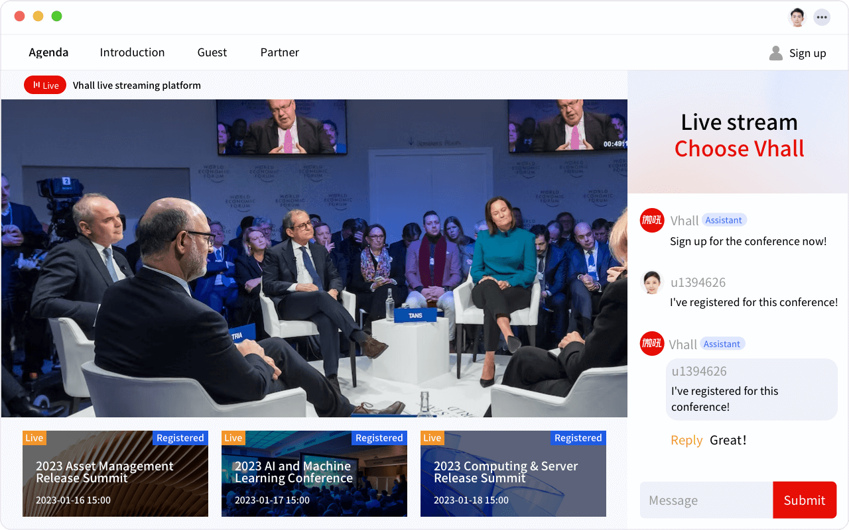Click the second Vhall logo avatar in chat
Screen dimensions: 849x530
click(652, 344)
